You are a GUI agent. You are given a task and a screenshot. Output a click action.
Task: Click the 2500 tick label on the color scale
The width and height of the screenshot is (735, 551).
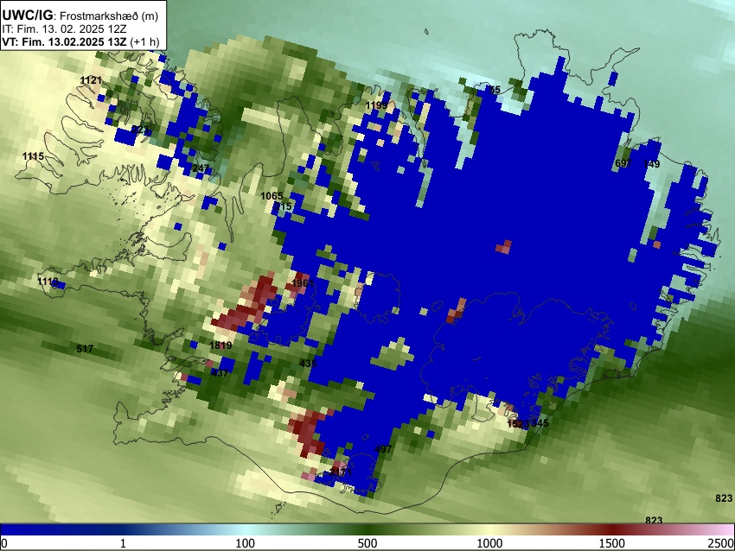[x=721, y=543]
